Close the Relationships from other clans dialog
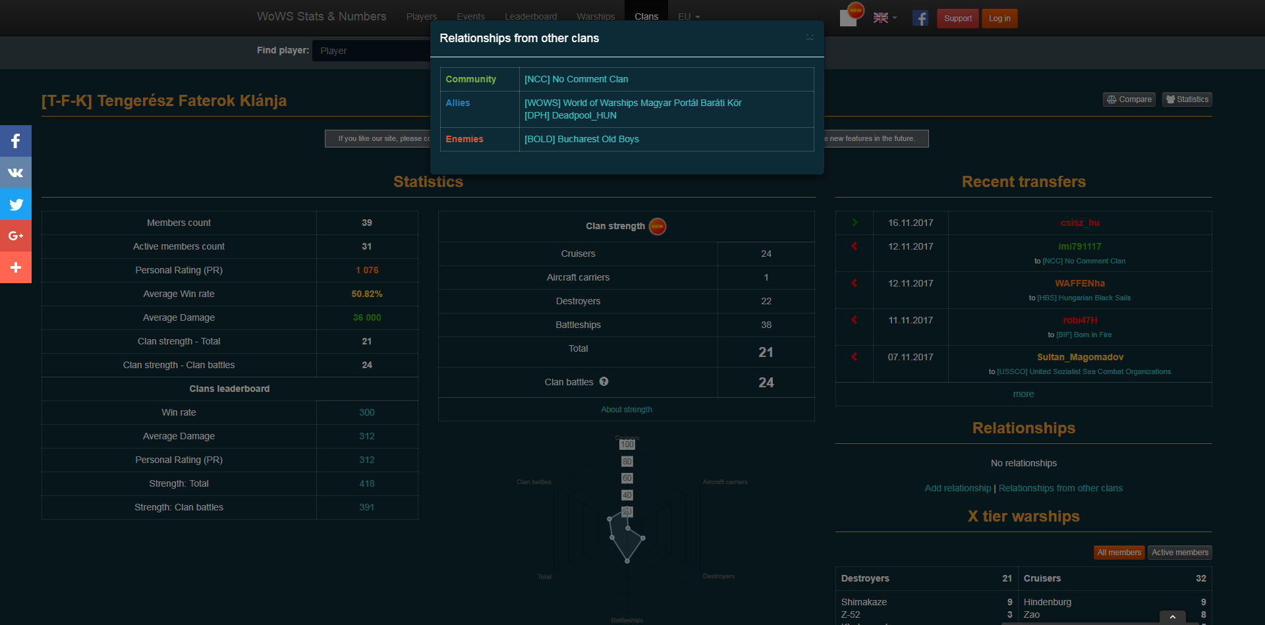This screenshot has height=625, width=1265. pyautogui.click(x=810, y=38)
